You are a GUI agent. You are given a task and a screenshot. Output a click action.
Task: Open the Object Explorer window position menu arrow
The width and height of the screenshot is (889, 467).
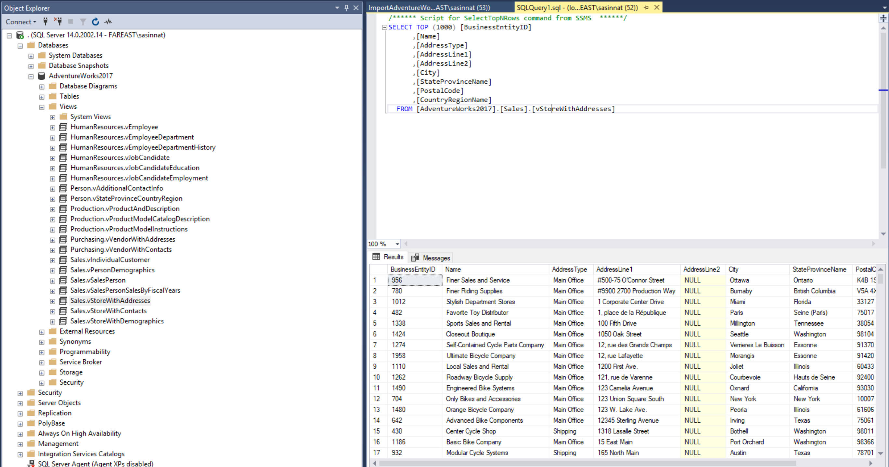pyautogui.click(x=337, y=7)
